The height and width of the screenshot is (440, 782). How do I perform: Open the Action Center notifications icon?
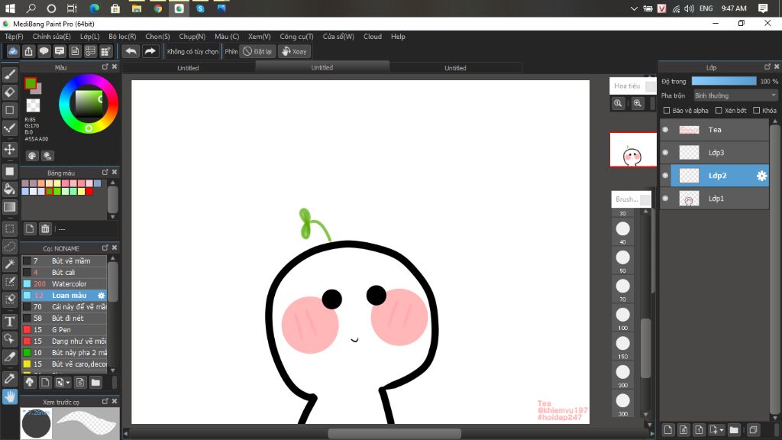(763, 8)
